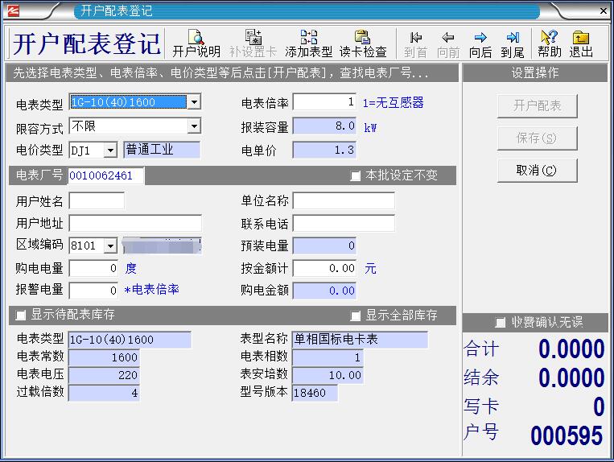Toggle 显示待配表库存 checkbox

coord(21,315)
